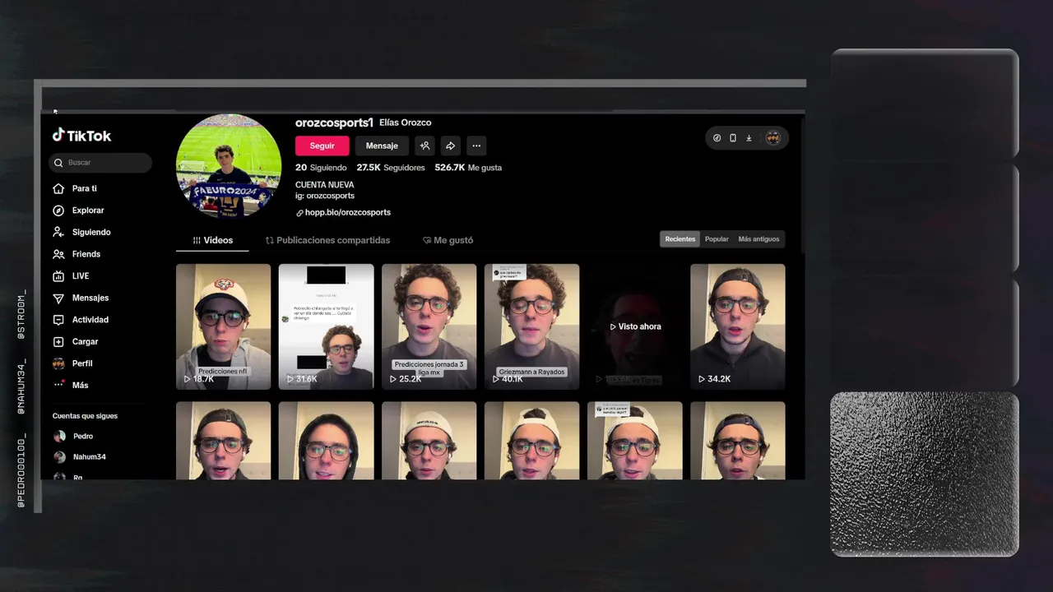This screenshot has width=1053, height=592.
Task: Play the Predicciones jornada 3 liga mx video
Action: [x=429, y=326]
